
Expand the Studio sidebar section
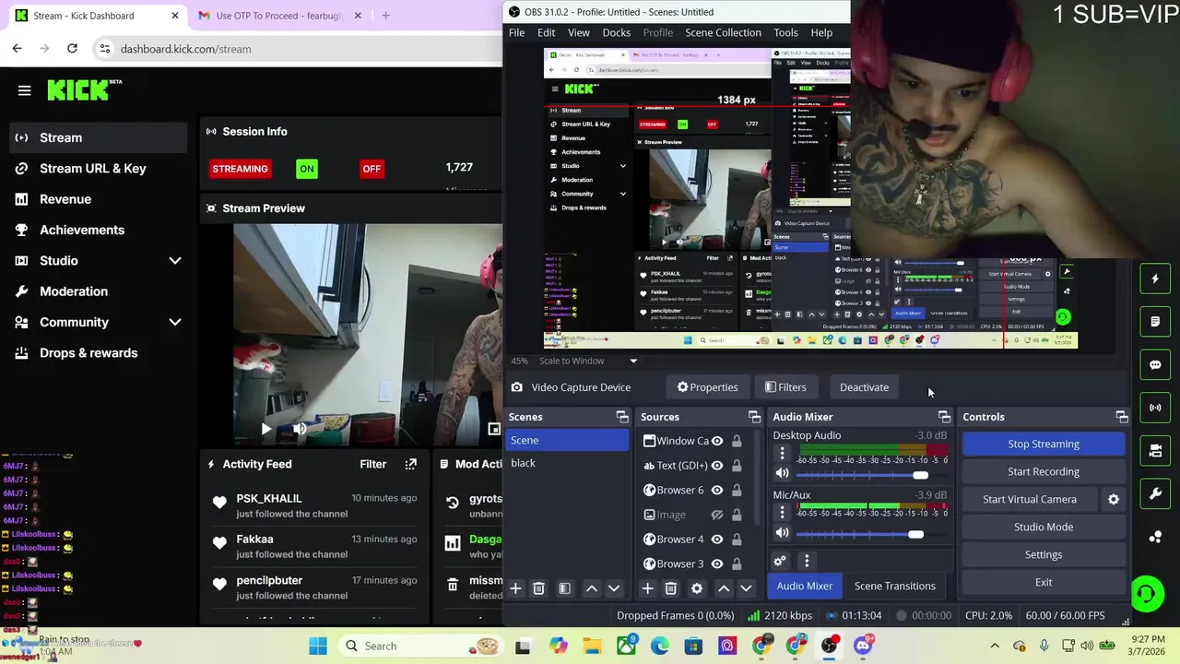(175, 261)
